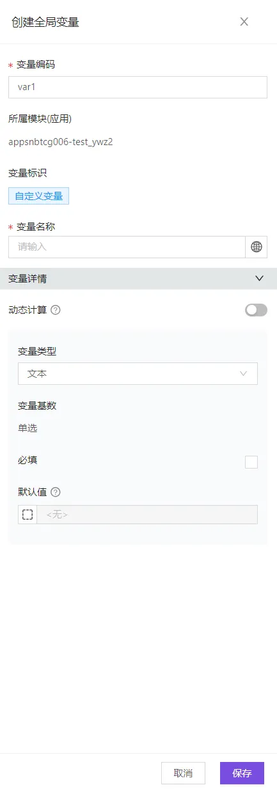Click the 保存 button
This screenshot has width=277, height=792.
click(x=242, y=773)
